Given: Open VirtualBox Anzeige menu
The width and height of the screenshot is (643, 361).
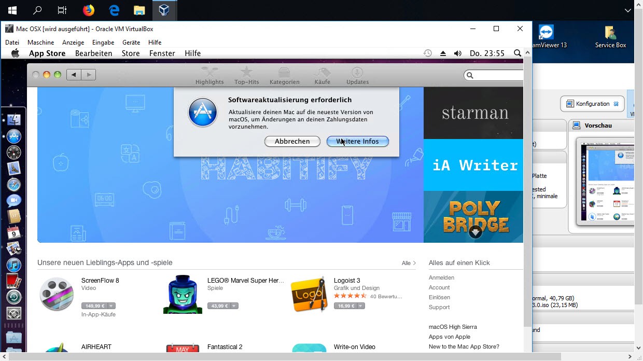Looking at the screenshot, I should pos(73,43).
